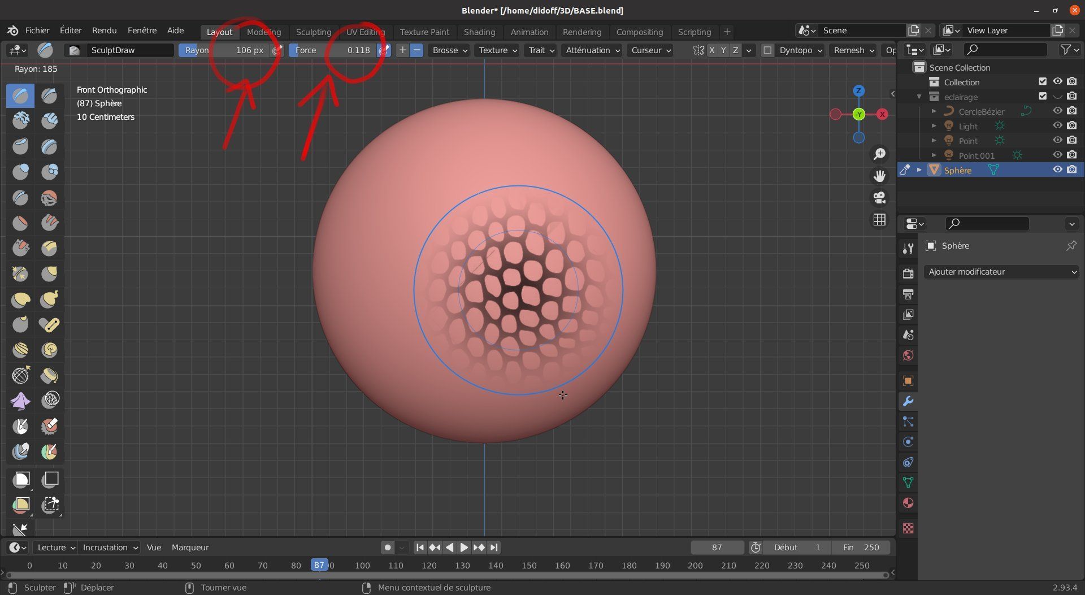The height and width of the screenshot is (595, 1085).
Task: Select the Inflate brush tool
Action: 21,171
